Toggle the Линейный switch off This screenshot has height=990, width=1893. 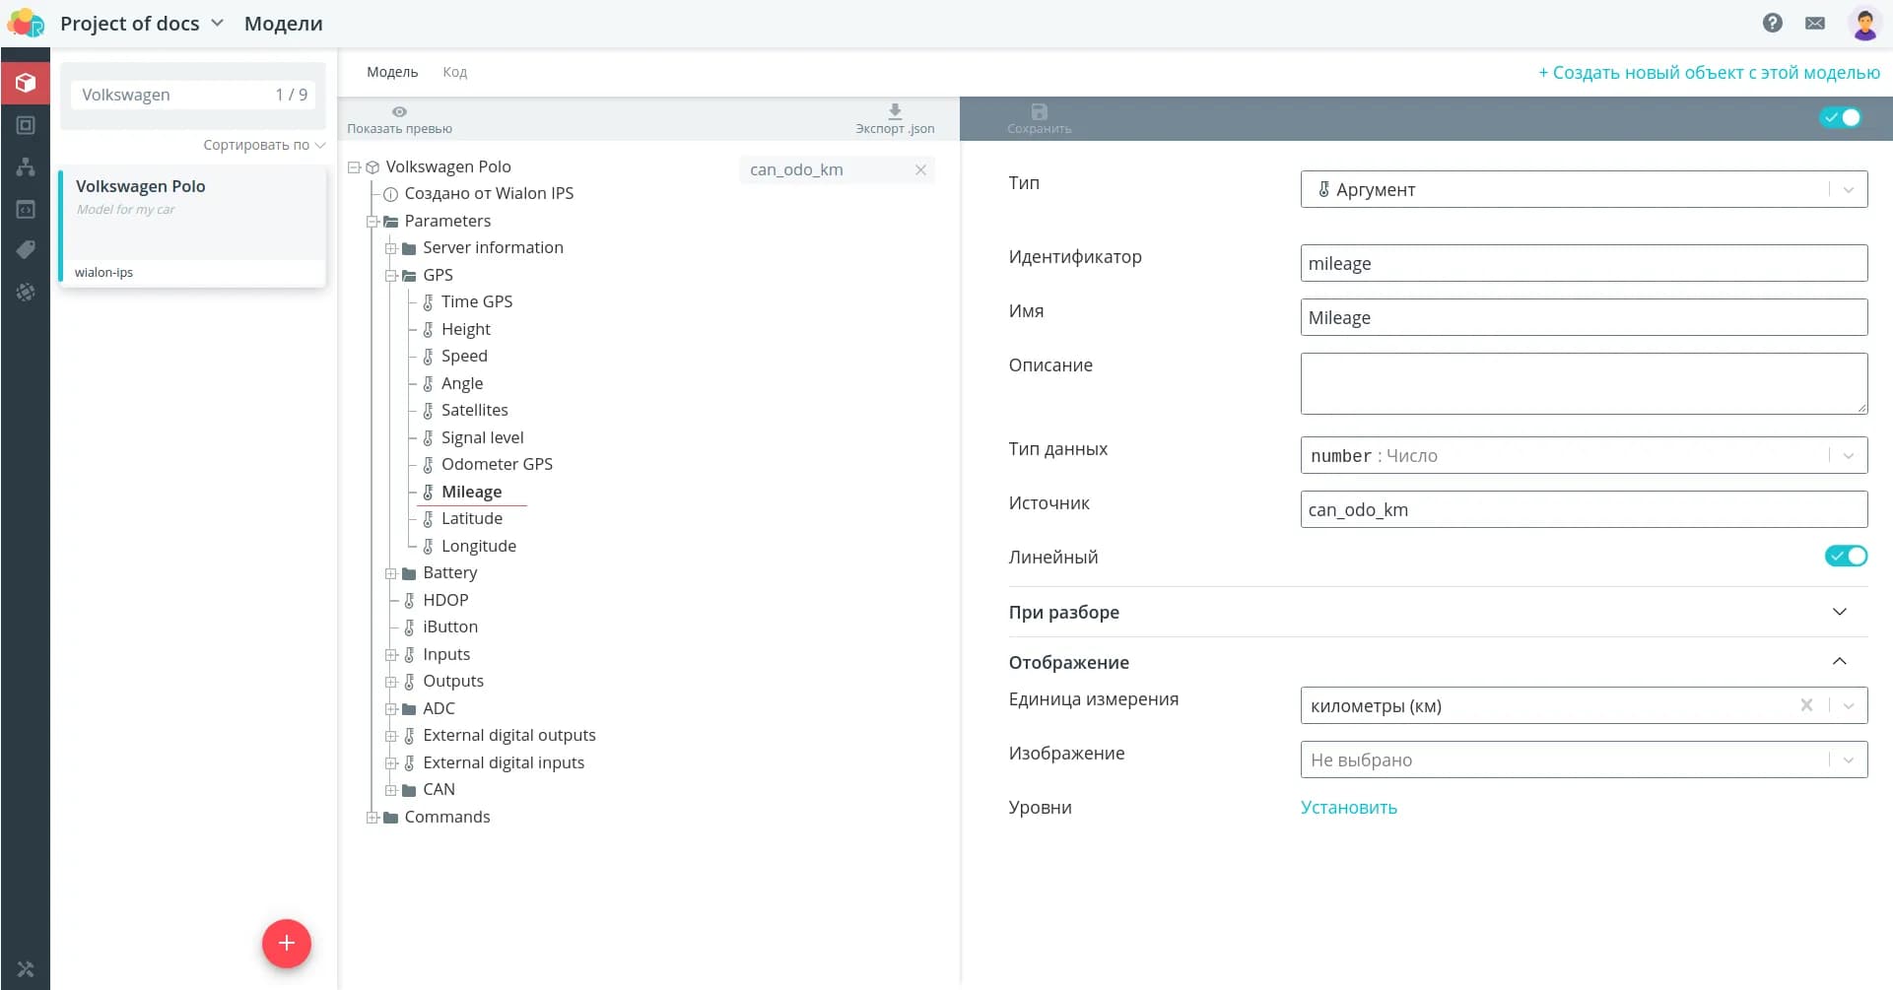coord(1845,557)
